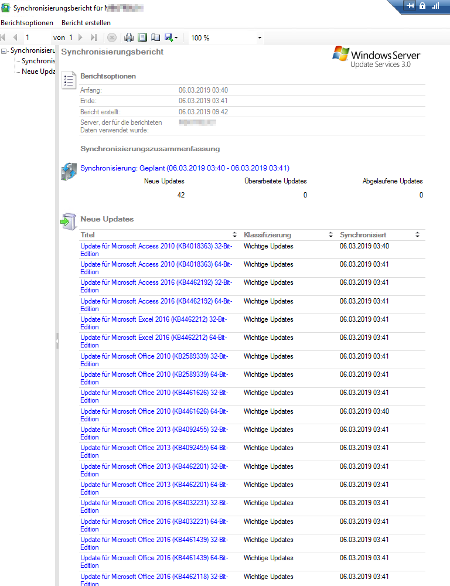Open the Synchronisierung: Geplant link
450x586 pixels.
(x=185, y=168)
